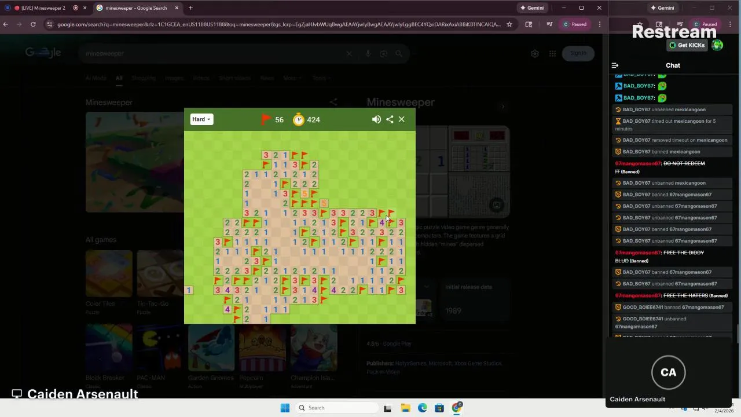Viewport: 741px width, 417px height.
Task: Close the [LIVE] Minesweeper 2 tab
Action: tap(85, 8)
